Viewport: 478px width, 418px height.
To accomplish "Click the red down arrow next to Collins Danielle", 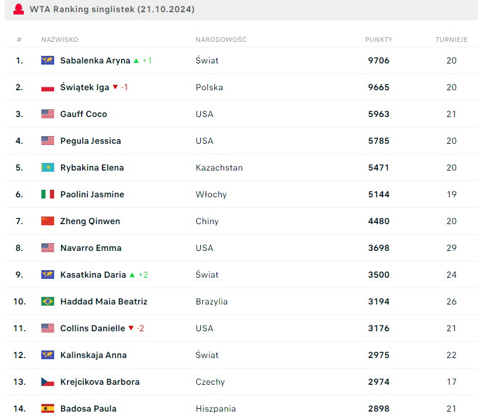I will pos(131,328).
